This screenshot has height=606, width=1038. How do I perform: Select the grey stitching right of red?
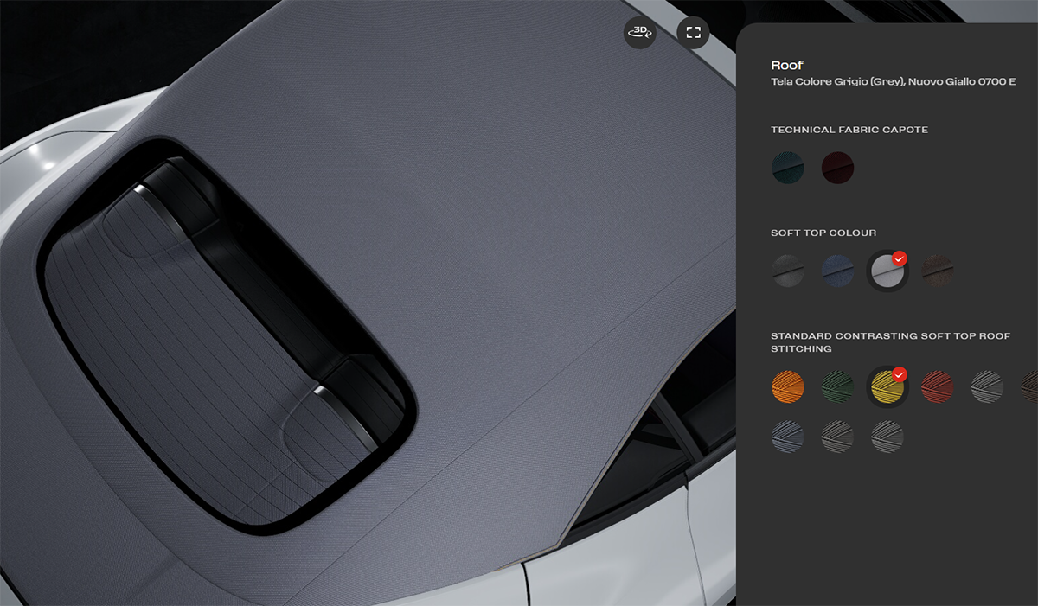tap(987, 386)
